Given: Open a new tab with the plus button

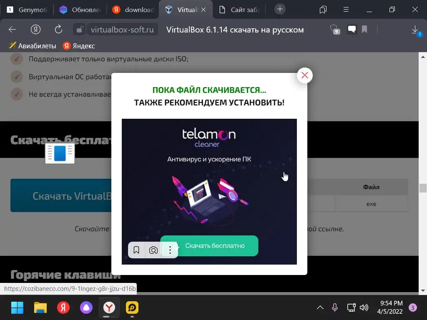Looking at the screenshot, I should click(x=280, y=9).
